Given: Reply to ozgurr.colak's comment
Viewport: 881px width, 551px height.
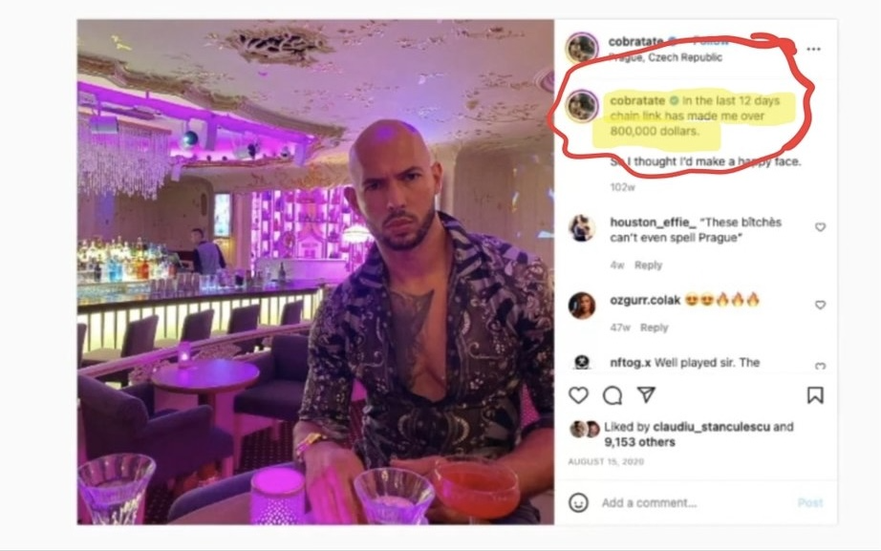Looking at the screenshot, I should click(x=654, y=328).
